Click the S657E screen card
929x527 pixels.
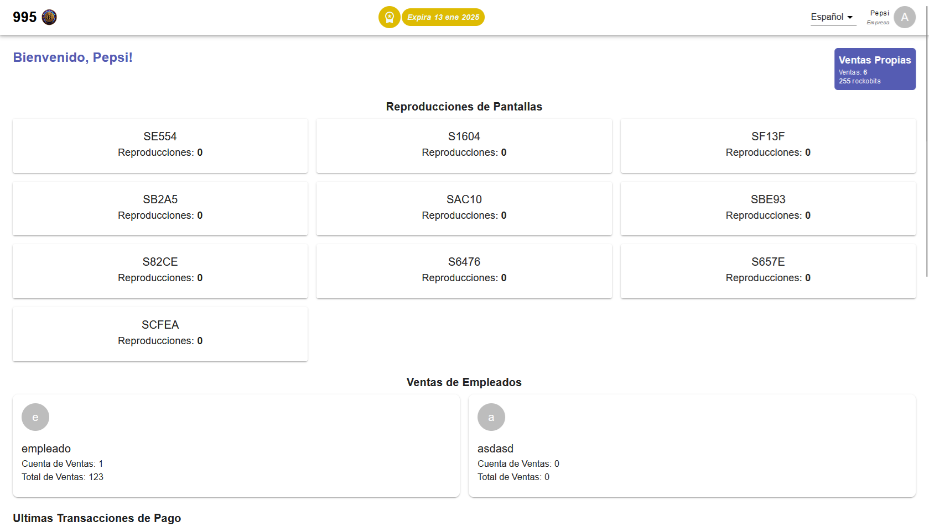[767, 271]
